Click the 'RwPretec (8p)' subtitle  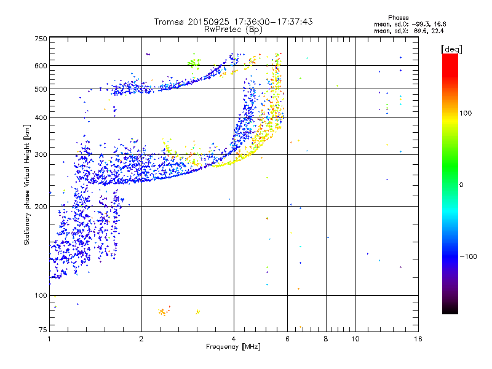point(233,30)
